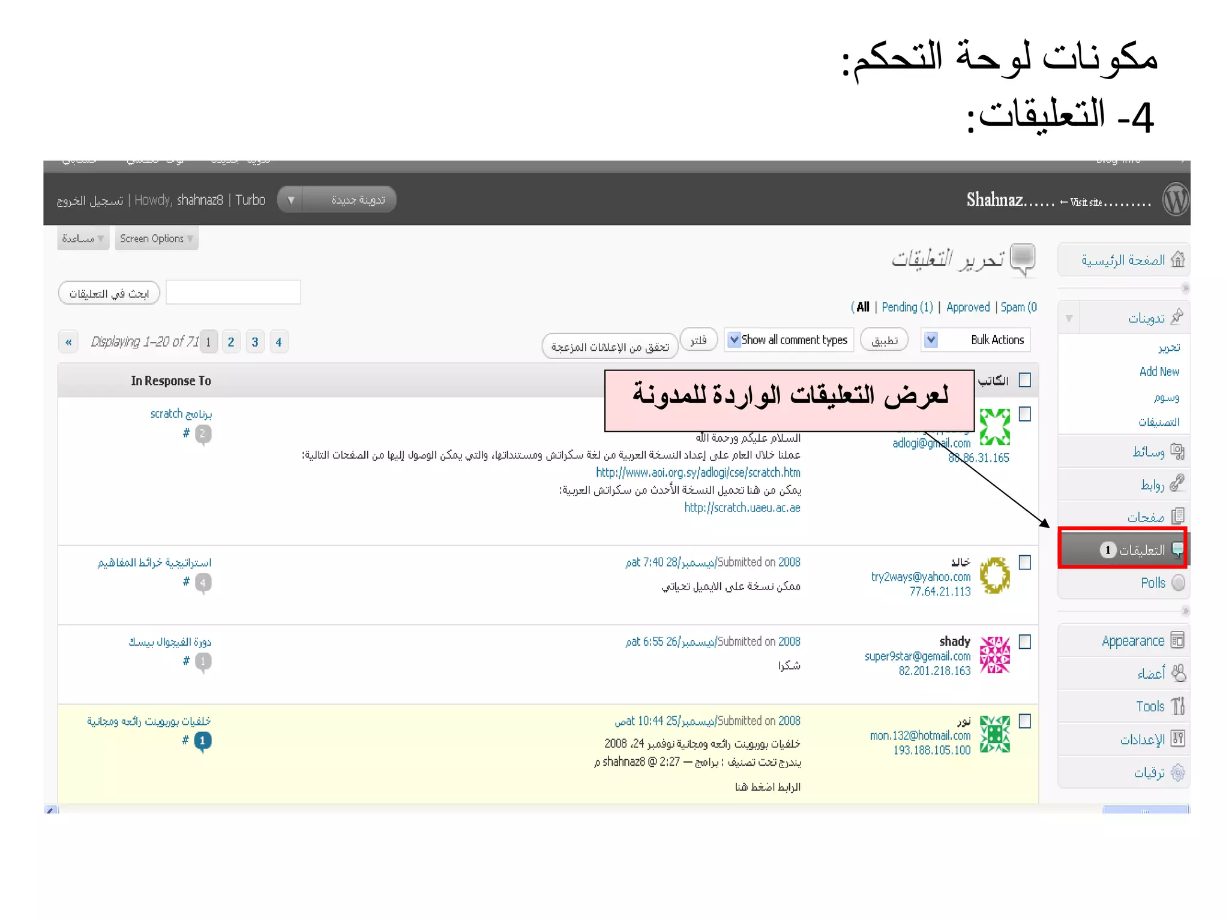Toggle the select-all checkbox in table header
This screenshot has width=1229, height=921.
1025,380
